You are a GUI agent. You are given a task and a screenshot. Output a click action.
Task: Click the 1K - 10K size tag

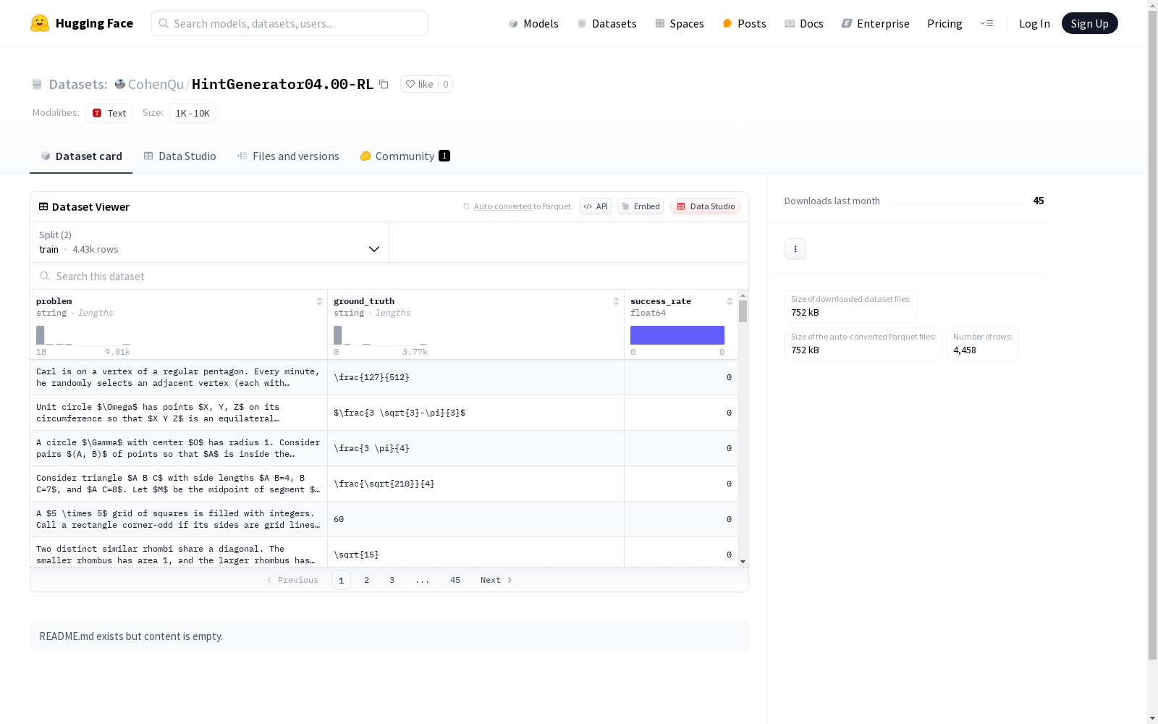coord(193,113)
